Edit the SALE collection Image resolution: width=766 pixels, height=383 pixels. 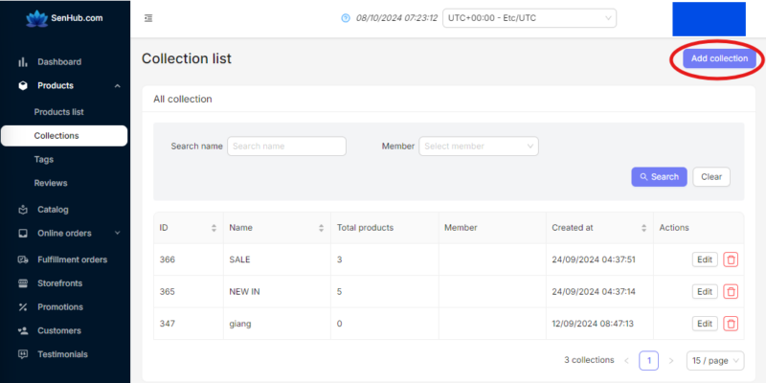(x=705, y=259)
